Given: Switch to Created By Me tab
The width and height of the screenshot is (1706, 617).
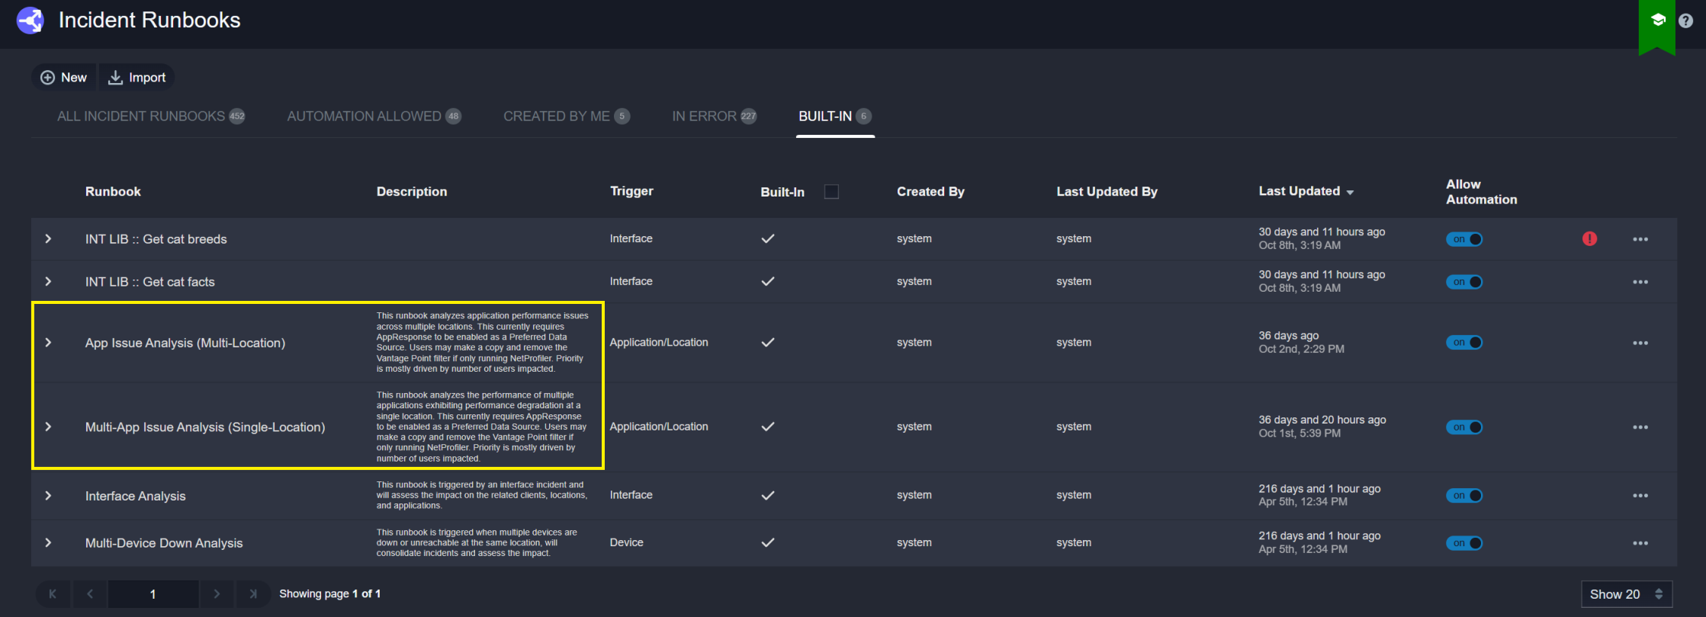Looking at the screenshot, I should click(567, 117).
